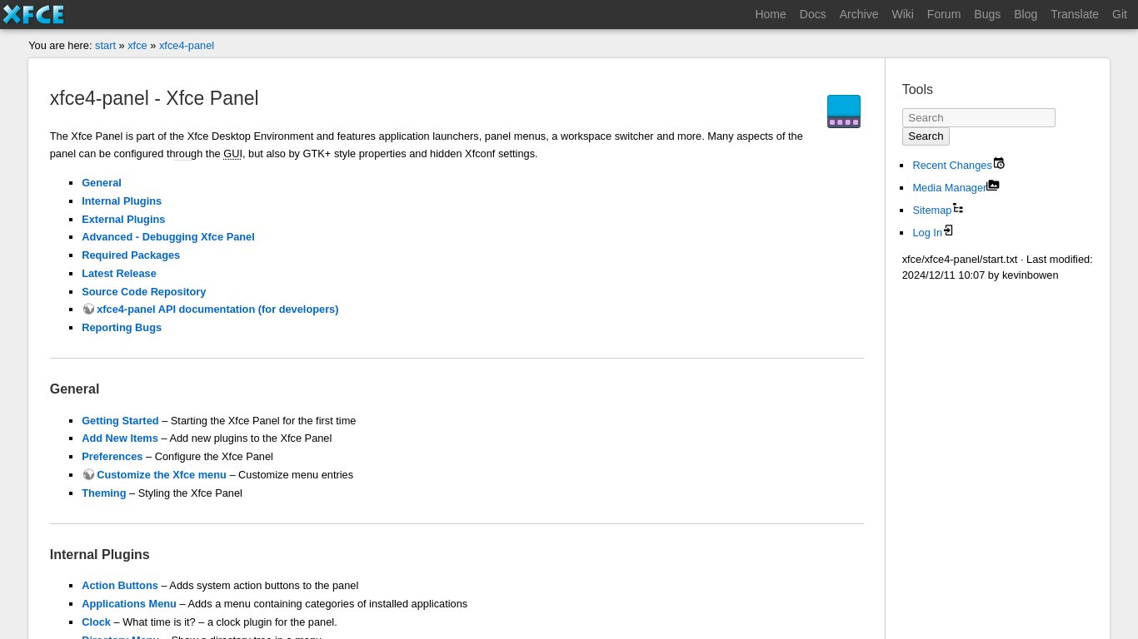Open the Action Buttons plugin link
The image size is (1138, 639).
[x=120, y=586]
